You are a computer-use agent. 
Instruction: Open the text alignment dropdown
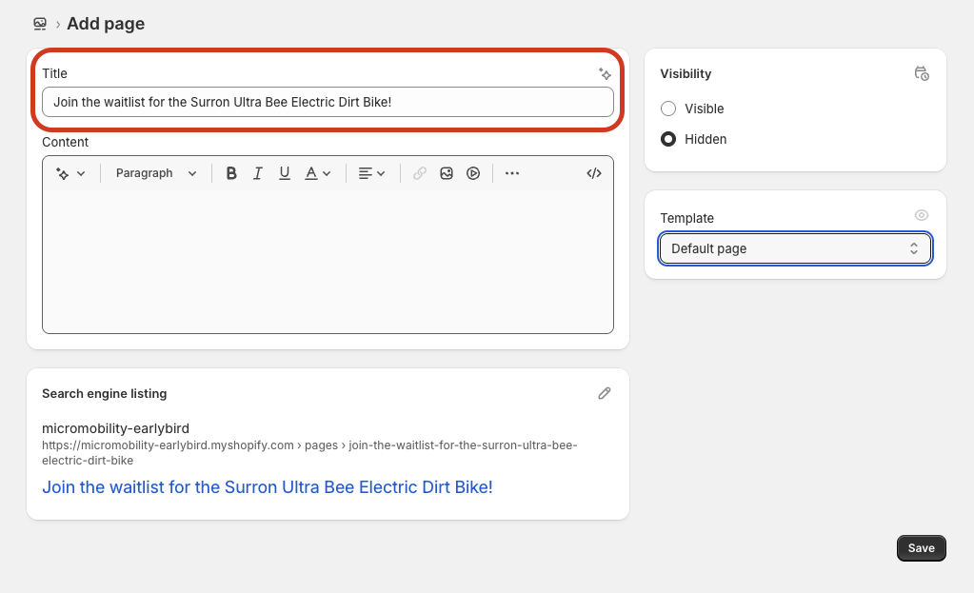[371, 173]
